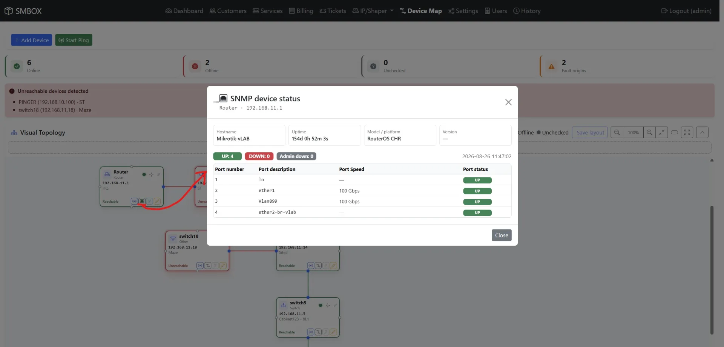Click the Router node edit pencil icon
Image resolution: width=724 pixels, height=347 pixels.
(x=157, y=201)
